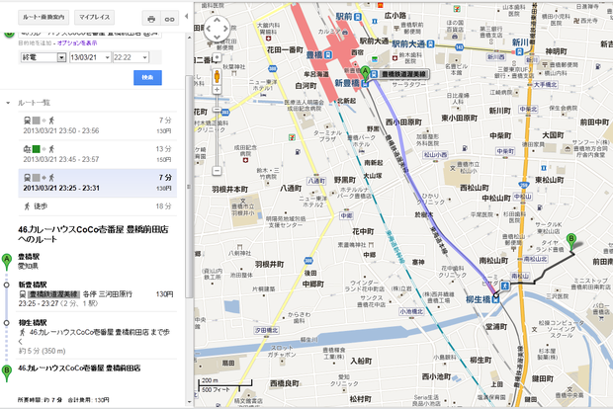Viewport: 613px width, 409px height.
Task: Collapse the side panel with the arrow
Action: point(187,17)
